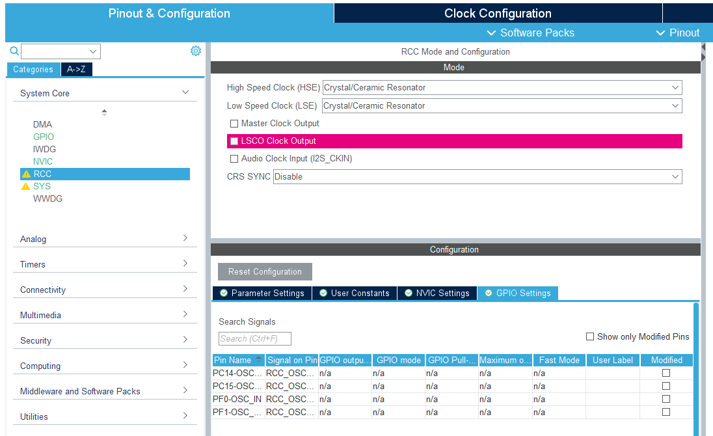
Task: Select the A->Z tab
Action: 75,69
